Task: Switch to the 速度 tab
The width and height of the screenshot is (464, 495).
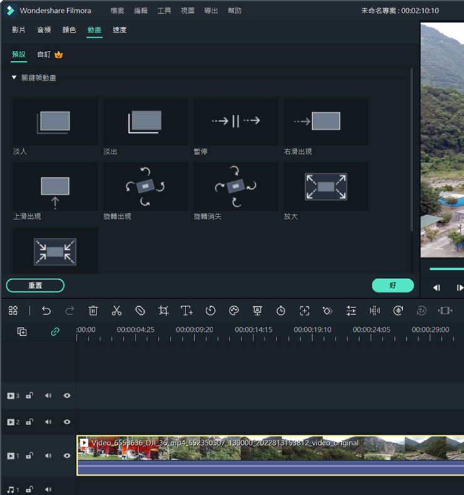Action: click(x=119, y=30)
